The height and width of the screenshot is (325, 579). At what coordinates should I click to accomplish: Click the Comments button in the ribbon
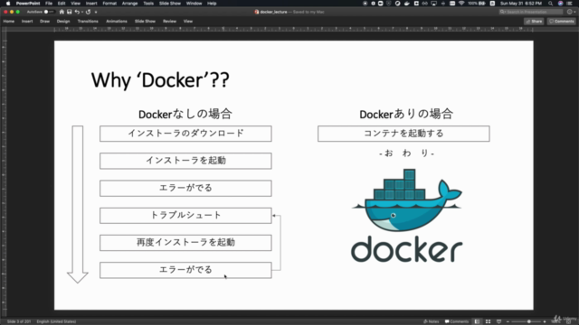point(561,22)
